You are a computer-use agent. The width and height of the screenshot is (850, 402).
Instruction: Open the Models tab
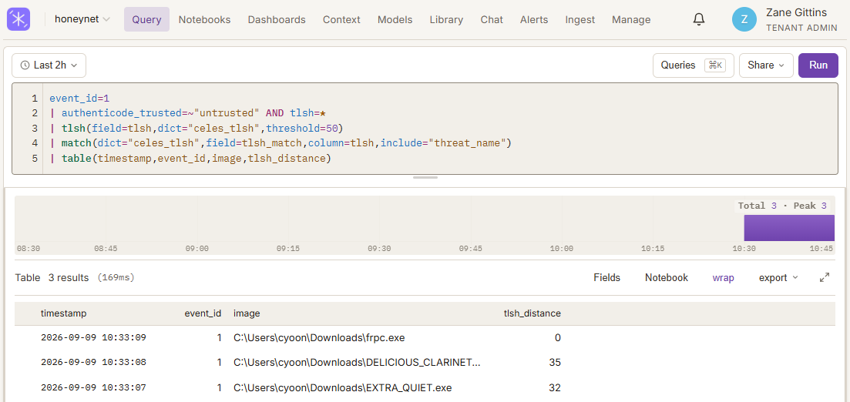pyautogui.click(x=395, y=19)
